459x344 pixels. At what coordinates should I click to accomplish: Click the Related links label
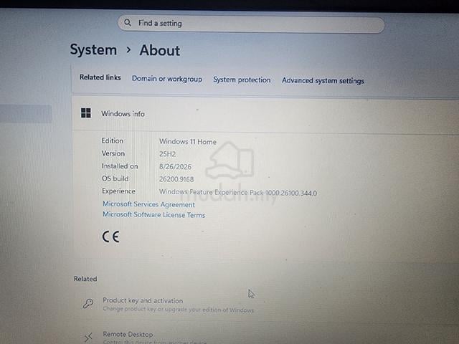100,77
